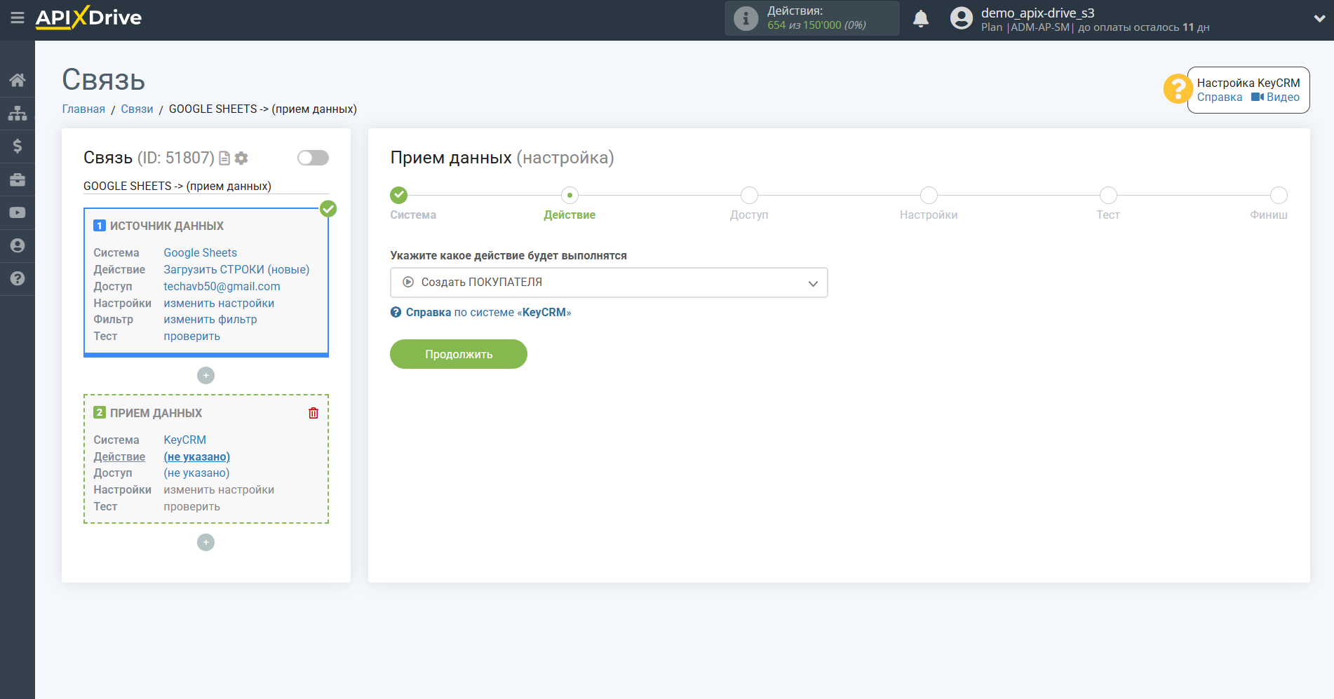Open the connections sitemap sidebar icon

[18, 113]
